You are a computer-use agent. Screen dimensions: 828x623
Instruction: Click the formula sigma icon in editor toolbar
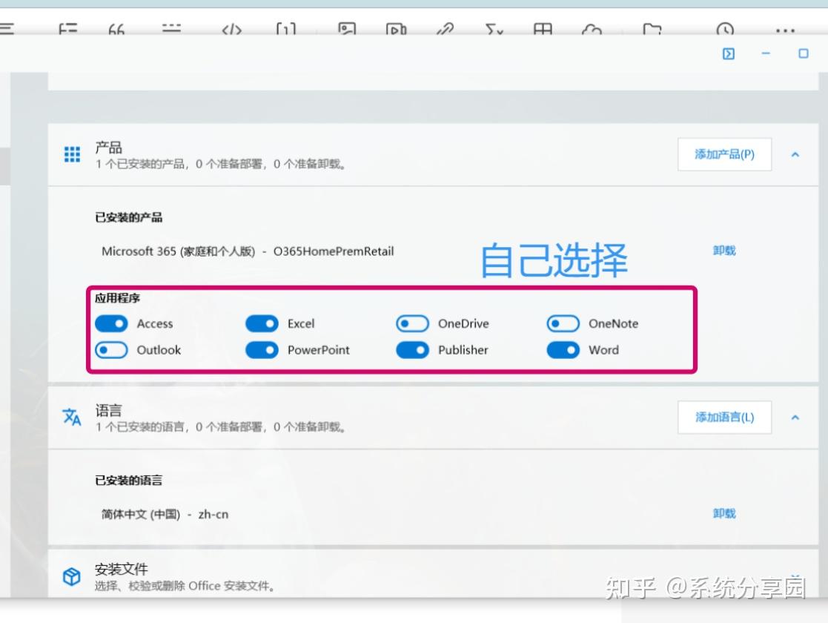point(494,30)
